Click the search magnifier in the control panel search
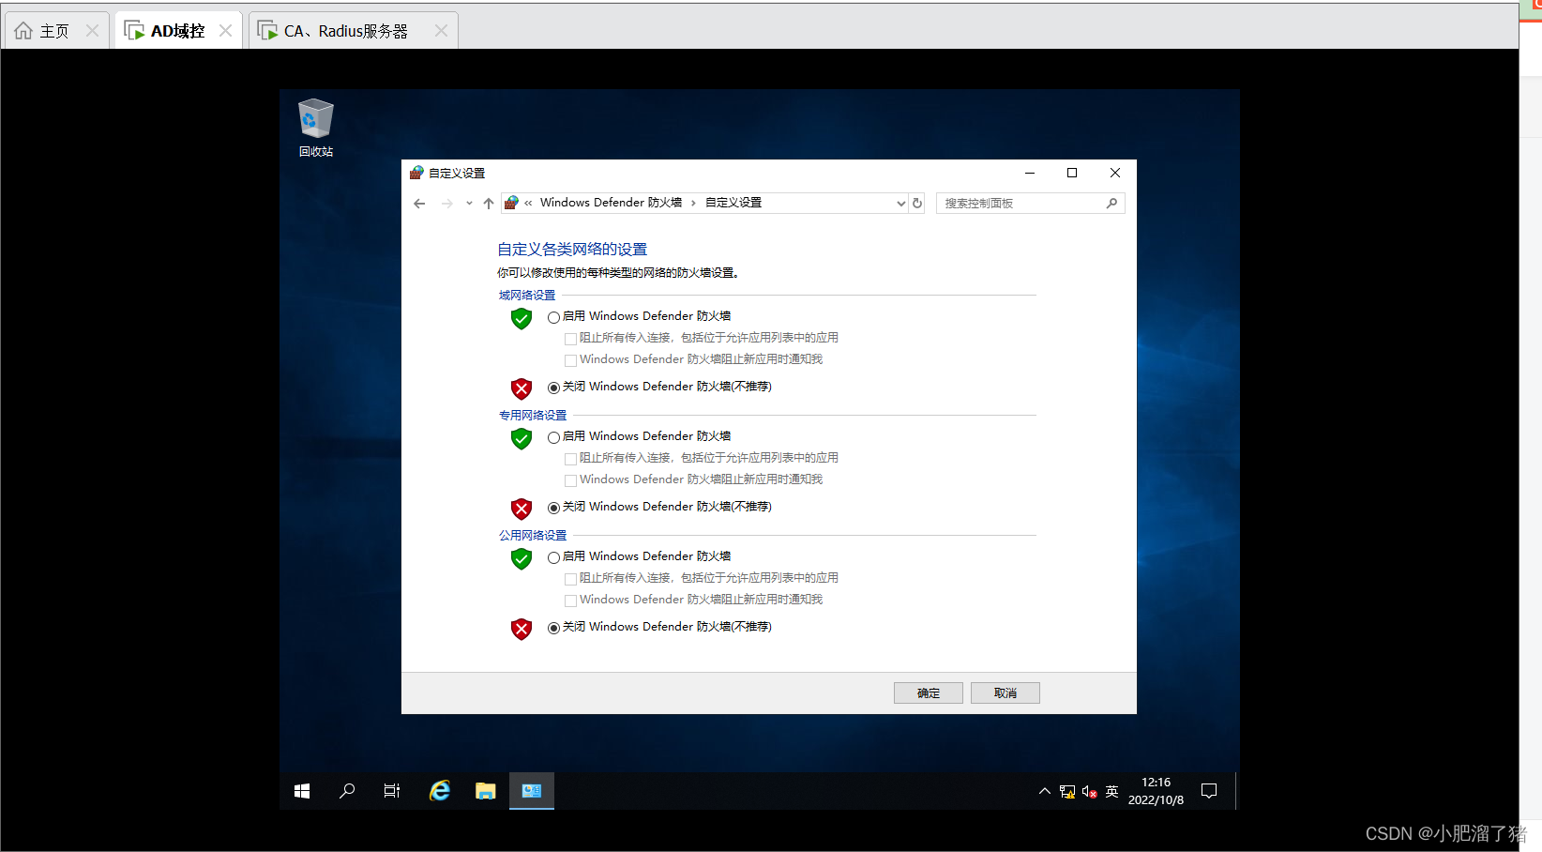The height and width of the screenshot is (852, 1542). click(x=1111, y=203)
